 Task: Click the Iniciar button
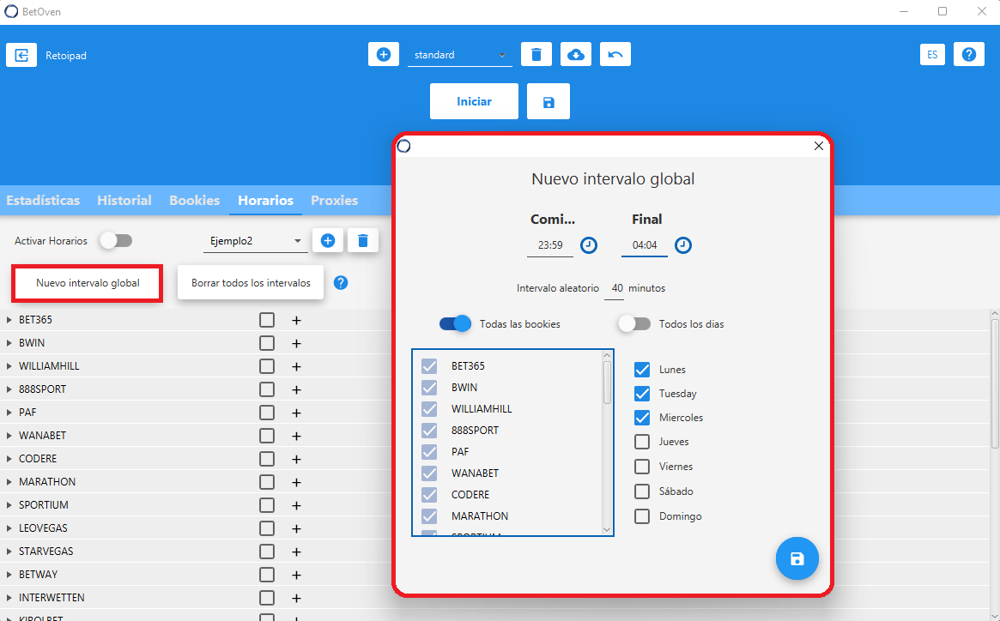click(474, 101)
